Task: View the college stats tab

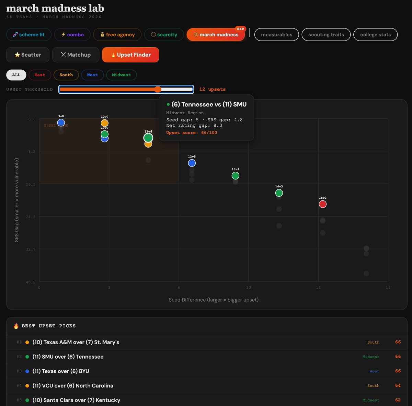Action: click(375, 34)
